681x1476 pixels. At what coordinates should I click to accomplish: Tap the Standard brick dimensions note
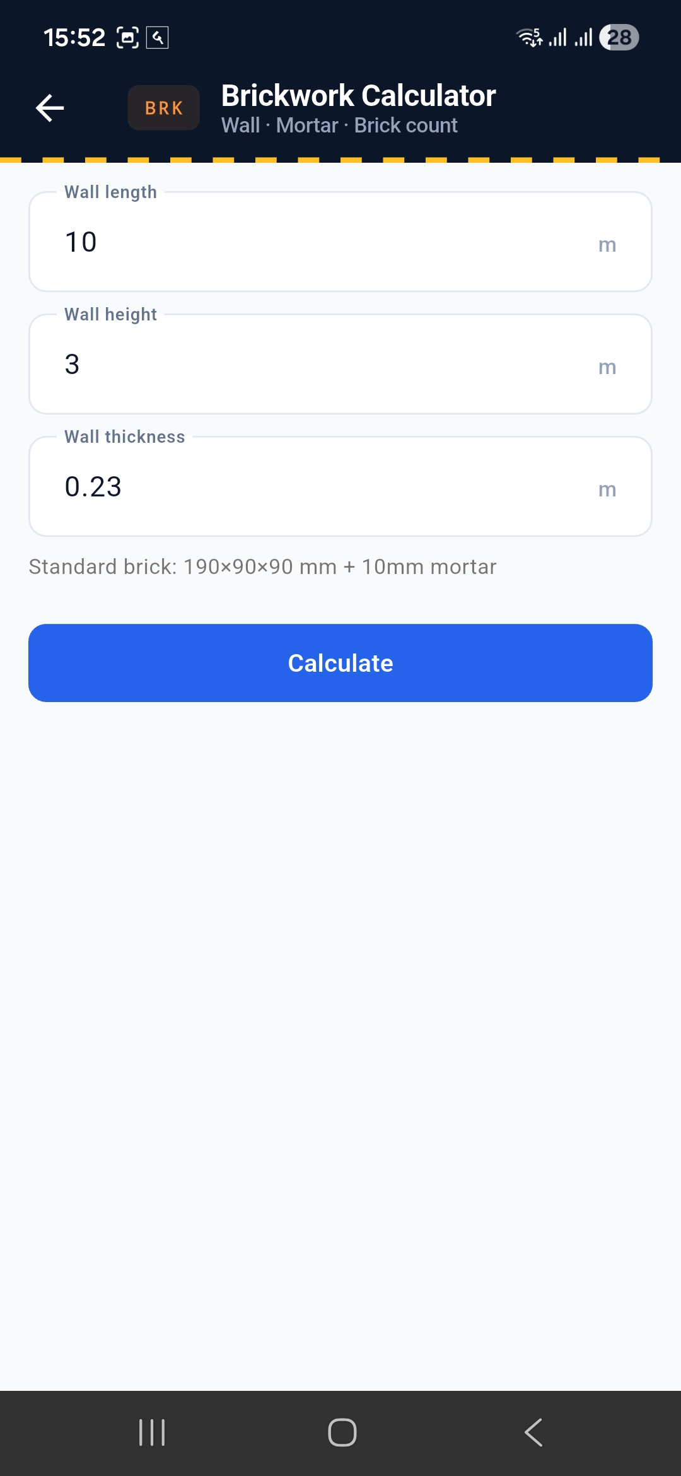(262, 566)
